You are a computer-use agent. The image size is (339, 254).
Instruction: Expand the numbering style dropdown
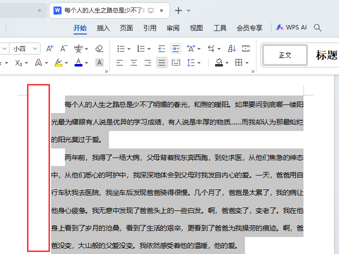[x=149, y=49]
